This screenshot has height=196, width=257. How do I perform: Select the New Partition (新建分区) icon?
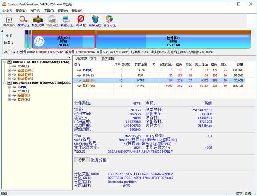click(66, 21)
